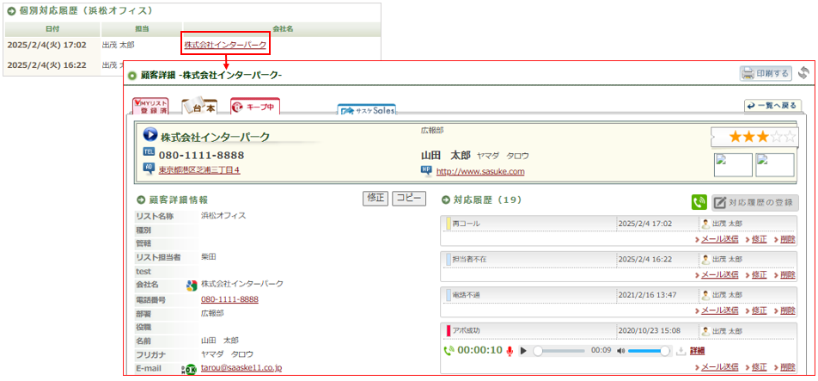Click 修正 link in 電話不通 entry
Screen dimensions: 818x381
(760, 310)
